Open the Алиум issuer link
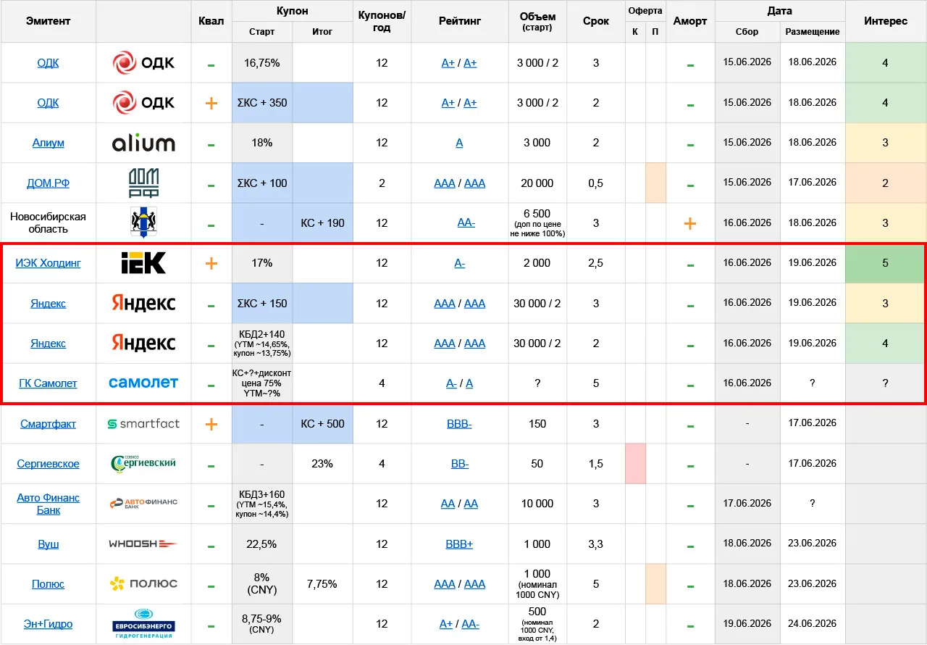This screenshot has height=645, width=927. point(49,143)
